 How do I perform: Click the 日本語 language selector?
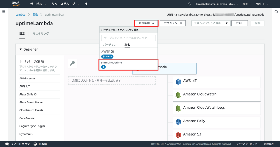[x=43, y=144]
